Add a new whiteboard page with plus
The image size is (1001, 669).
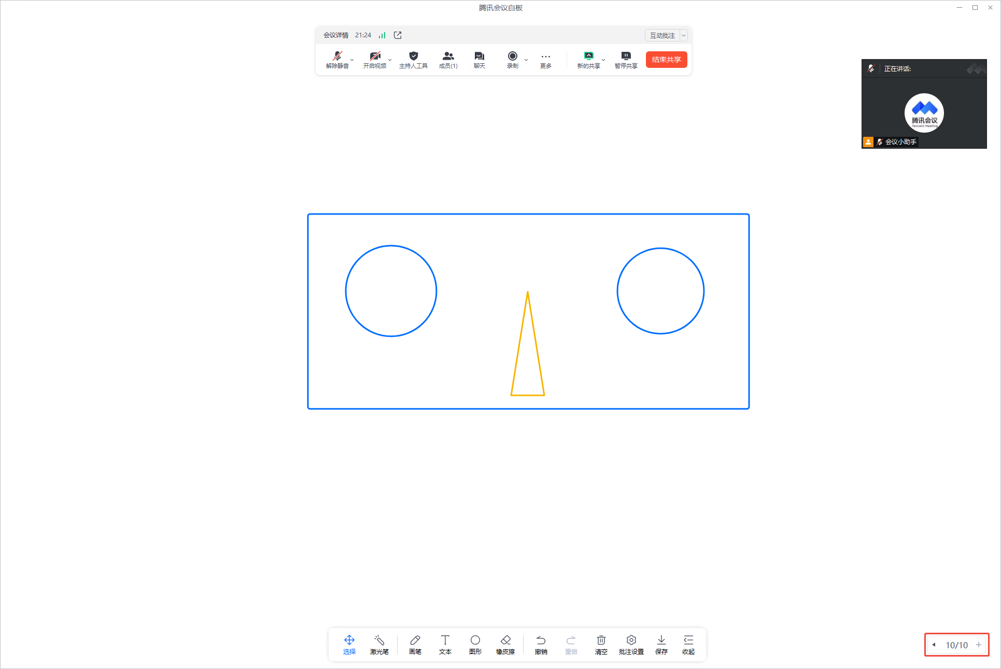pyautogui.click(x=978, y=645)
